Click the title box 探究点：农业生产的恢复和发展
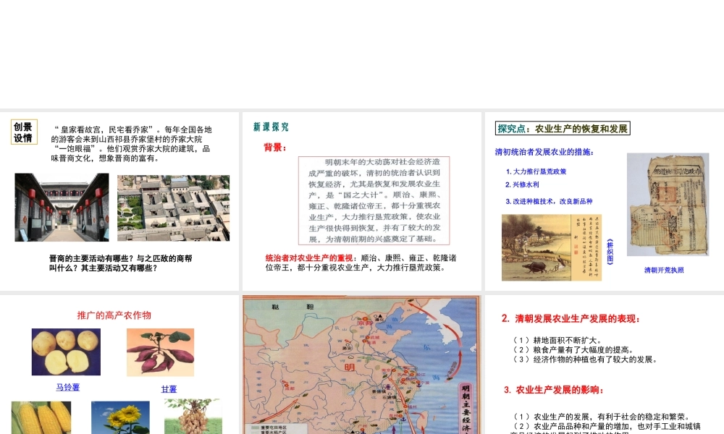The width and height of the screenshot is (724, 434). [x=563, y=129]
